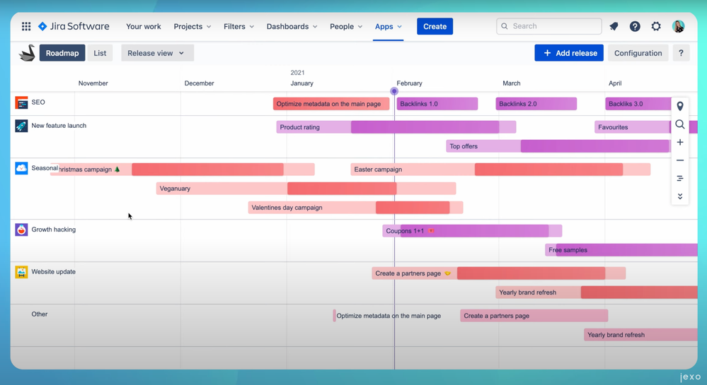Click into the Search field
The width and height of the screenshot is (707, 385).
tap(549, 26)
